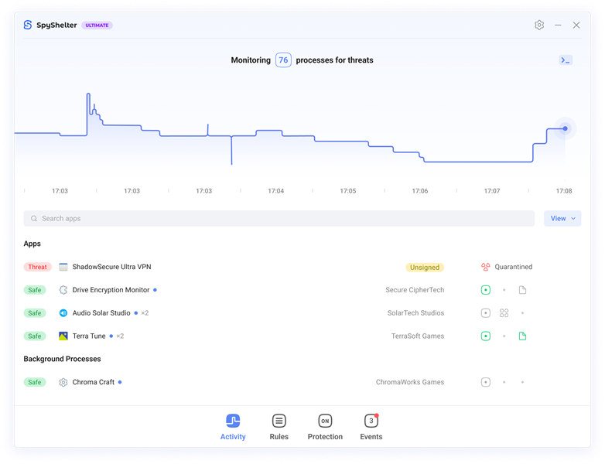Screen dimensions: 605x464
Task: Toggle the green protection square for Terra Tune
Action: 486,336
